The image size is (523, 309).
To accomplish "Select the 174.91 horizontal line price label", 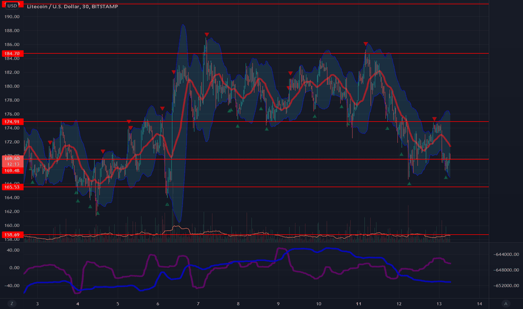I will coord(13,121).
